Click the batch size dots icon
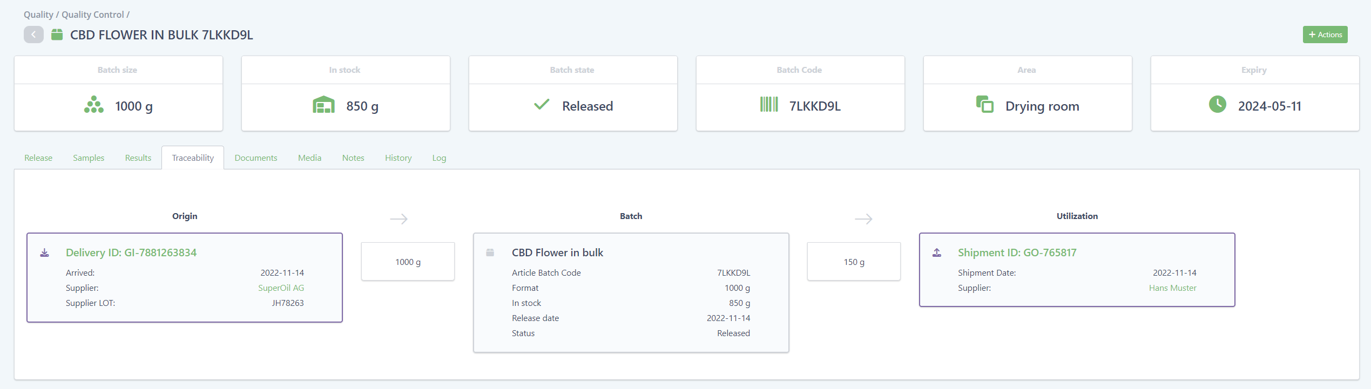The height and width of the screenshot is (389, 1371). [94, 105]
